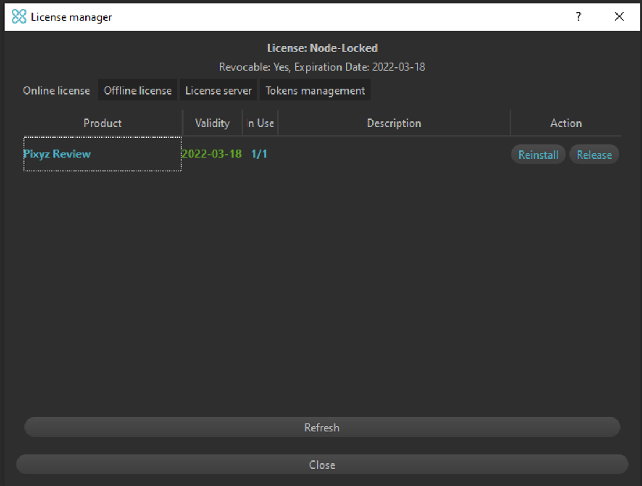Select the License server tab
This screenshot has width=642, height=486.
coord(218,91)
